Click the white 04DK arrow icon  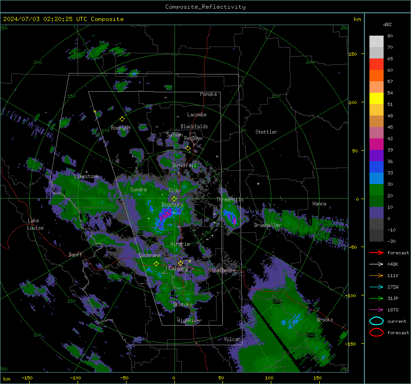coord(376,264)
